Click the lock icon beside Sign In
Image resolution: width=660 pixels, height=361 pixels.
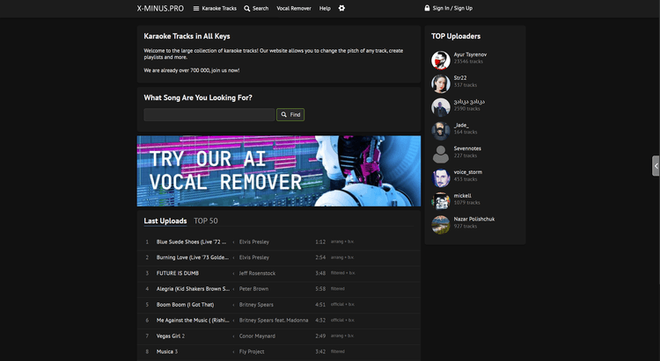(x=427, y=8)
